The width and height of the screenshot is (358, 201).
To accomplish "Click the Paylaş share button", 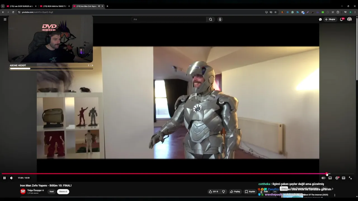I will coord(235,192).
